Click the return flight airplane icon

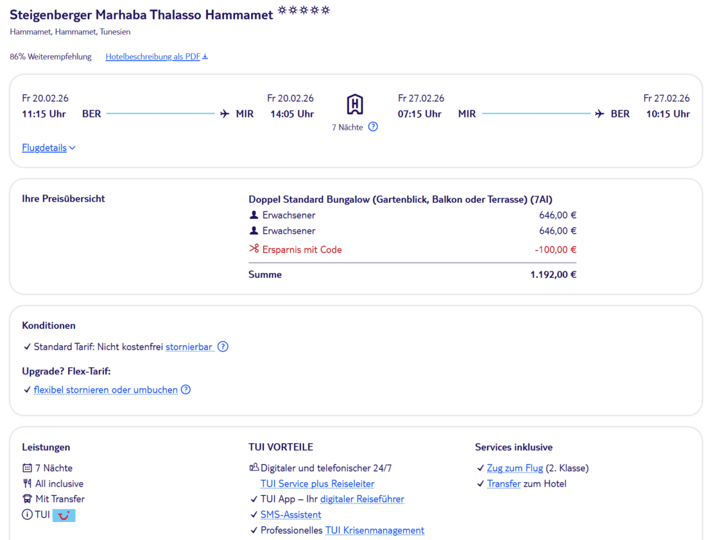click(599, 114)
